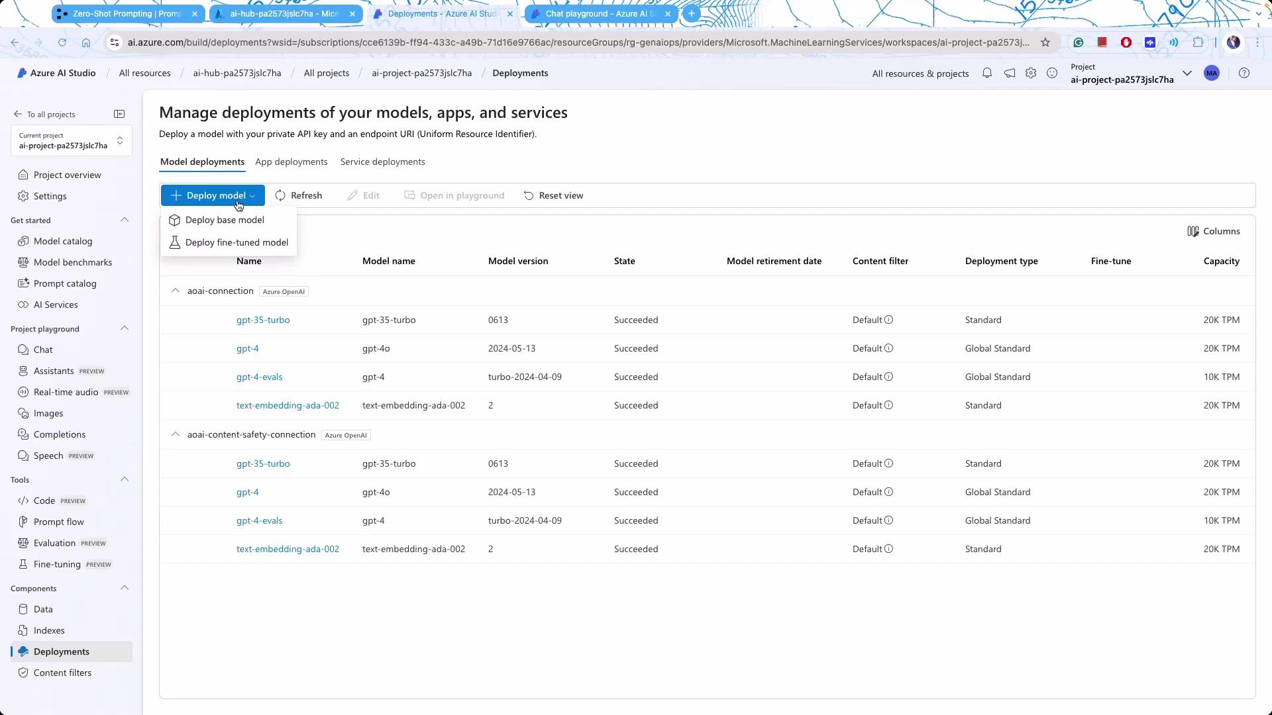
Task: Expand the Project switcher chevron in header
Action: pos(1187,73)
